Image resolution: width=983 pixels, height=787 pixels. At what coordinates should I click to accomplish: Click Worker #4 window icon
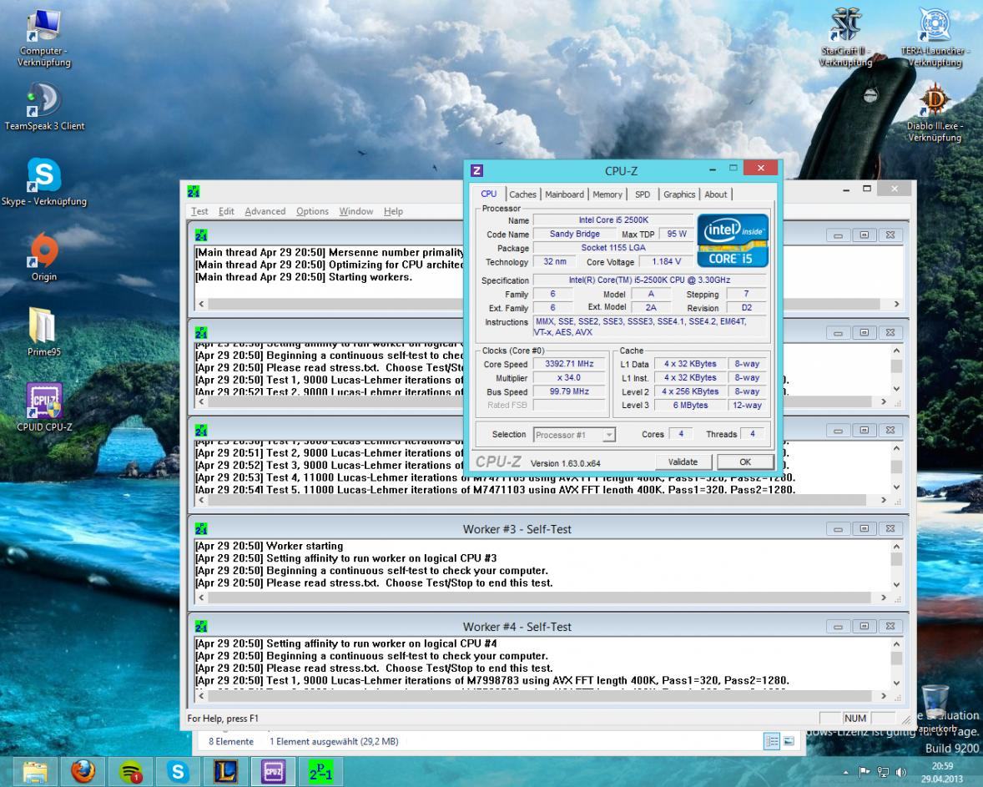201,627
